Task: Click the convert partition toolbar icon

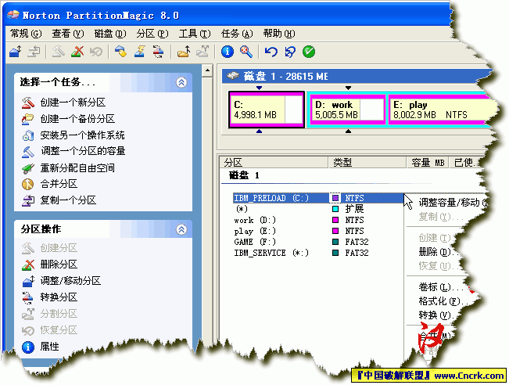Action: pos(158,52)
